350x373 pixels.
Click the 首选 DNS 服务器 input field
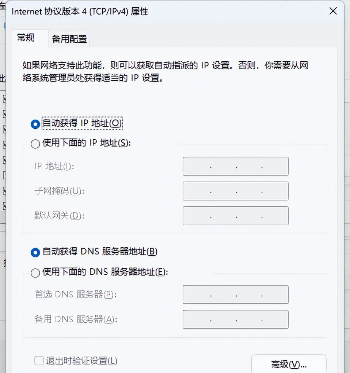[235, 295]
